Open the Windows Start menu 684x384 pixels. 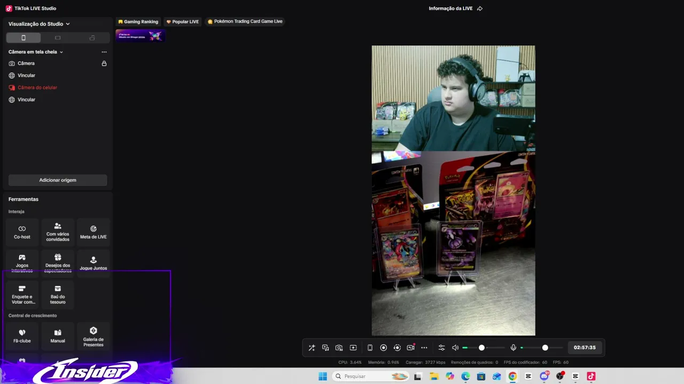point(323,377)
